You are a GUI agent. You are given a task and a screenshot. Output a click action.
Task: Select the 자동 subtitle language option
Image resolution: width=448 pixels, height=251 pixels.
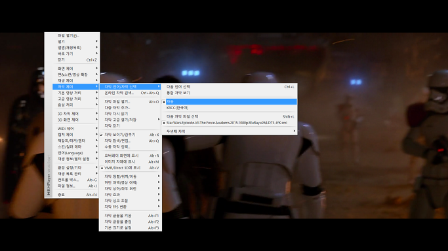(x=230, y=101)
